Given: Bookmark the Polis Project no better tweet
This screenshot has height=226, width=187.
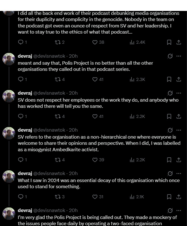Looking at the screenshot, I should tap(169, 80).
